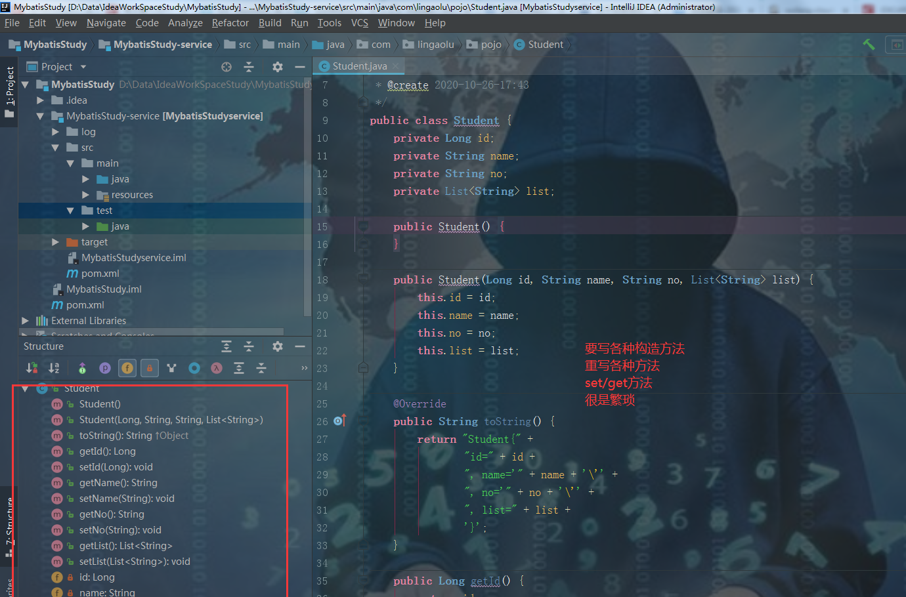Expand the log folder
This screenshot has width=906, height=597.
(x=55, y=132)
